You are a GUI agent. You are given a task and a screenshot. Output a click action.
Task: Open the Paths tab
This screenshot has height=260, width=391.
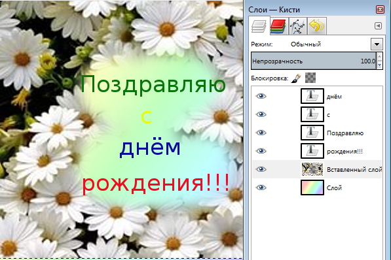click(x=297, y=26)
